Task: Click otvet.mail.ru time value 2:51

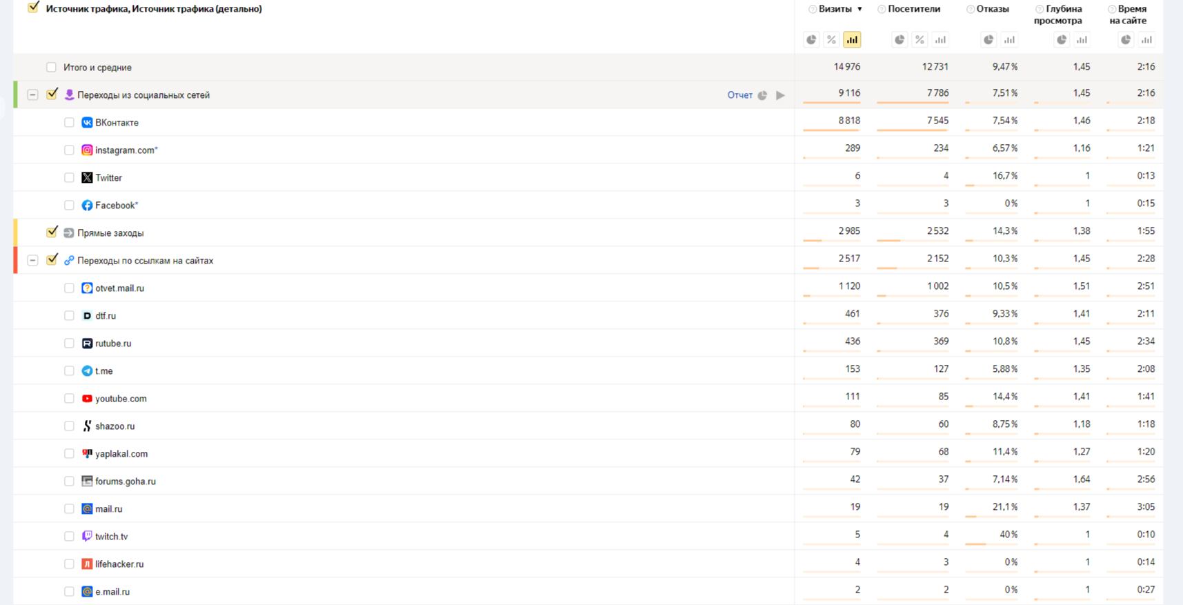Action: 1146,286
